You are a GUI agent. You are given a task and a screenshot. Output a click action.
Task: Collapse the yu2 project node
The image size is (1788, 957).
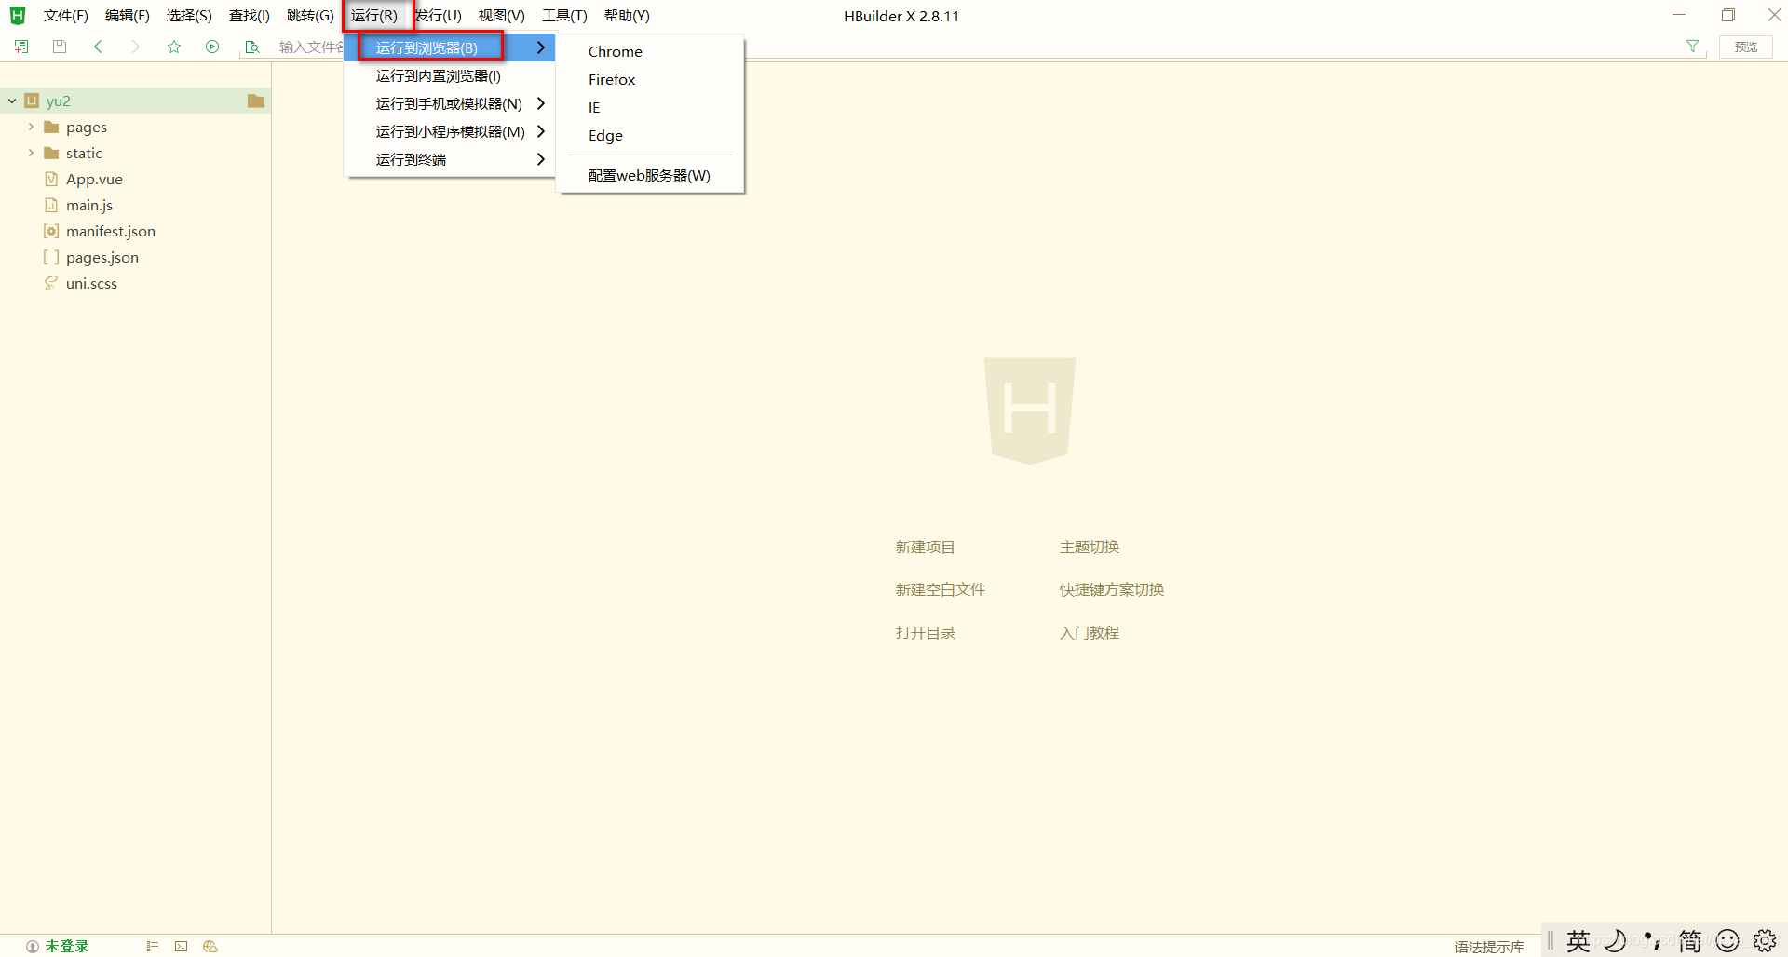pyautogui.click(x=11, y=101)
